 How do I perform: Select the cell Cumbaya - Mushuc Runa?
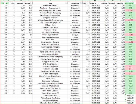(x=50, y=86)
